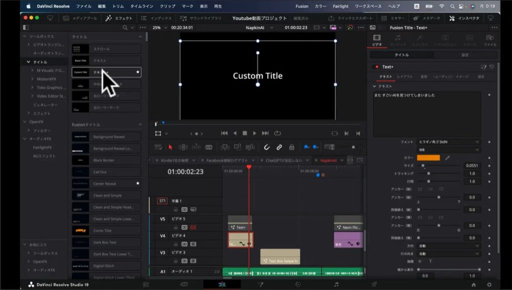Click the orange text color swatch

coord(428,157)
